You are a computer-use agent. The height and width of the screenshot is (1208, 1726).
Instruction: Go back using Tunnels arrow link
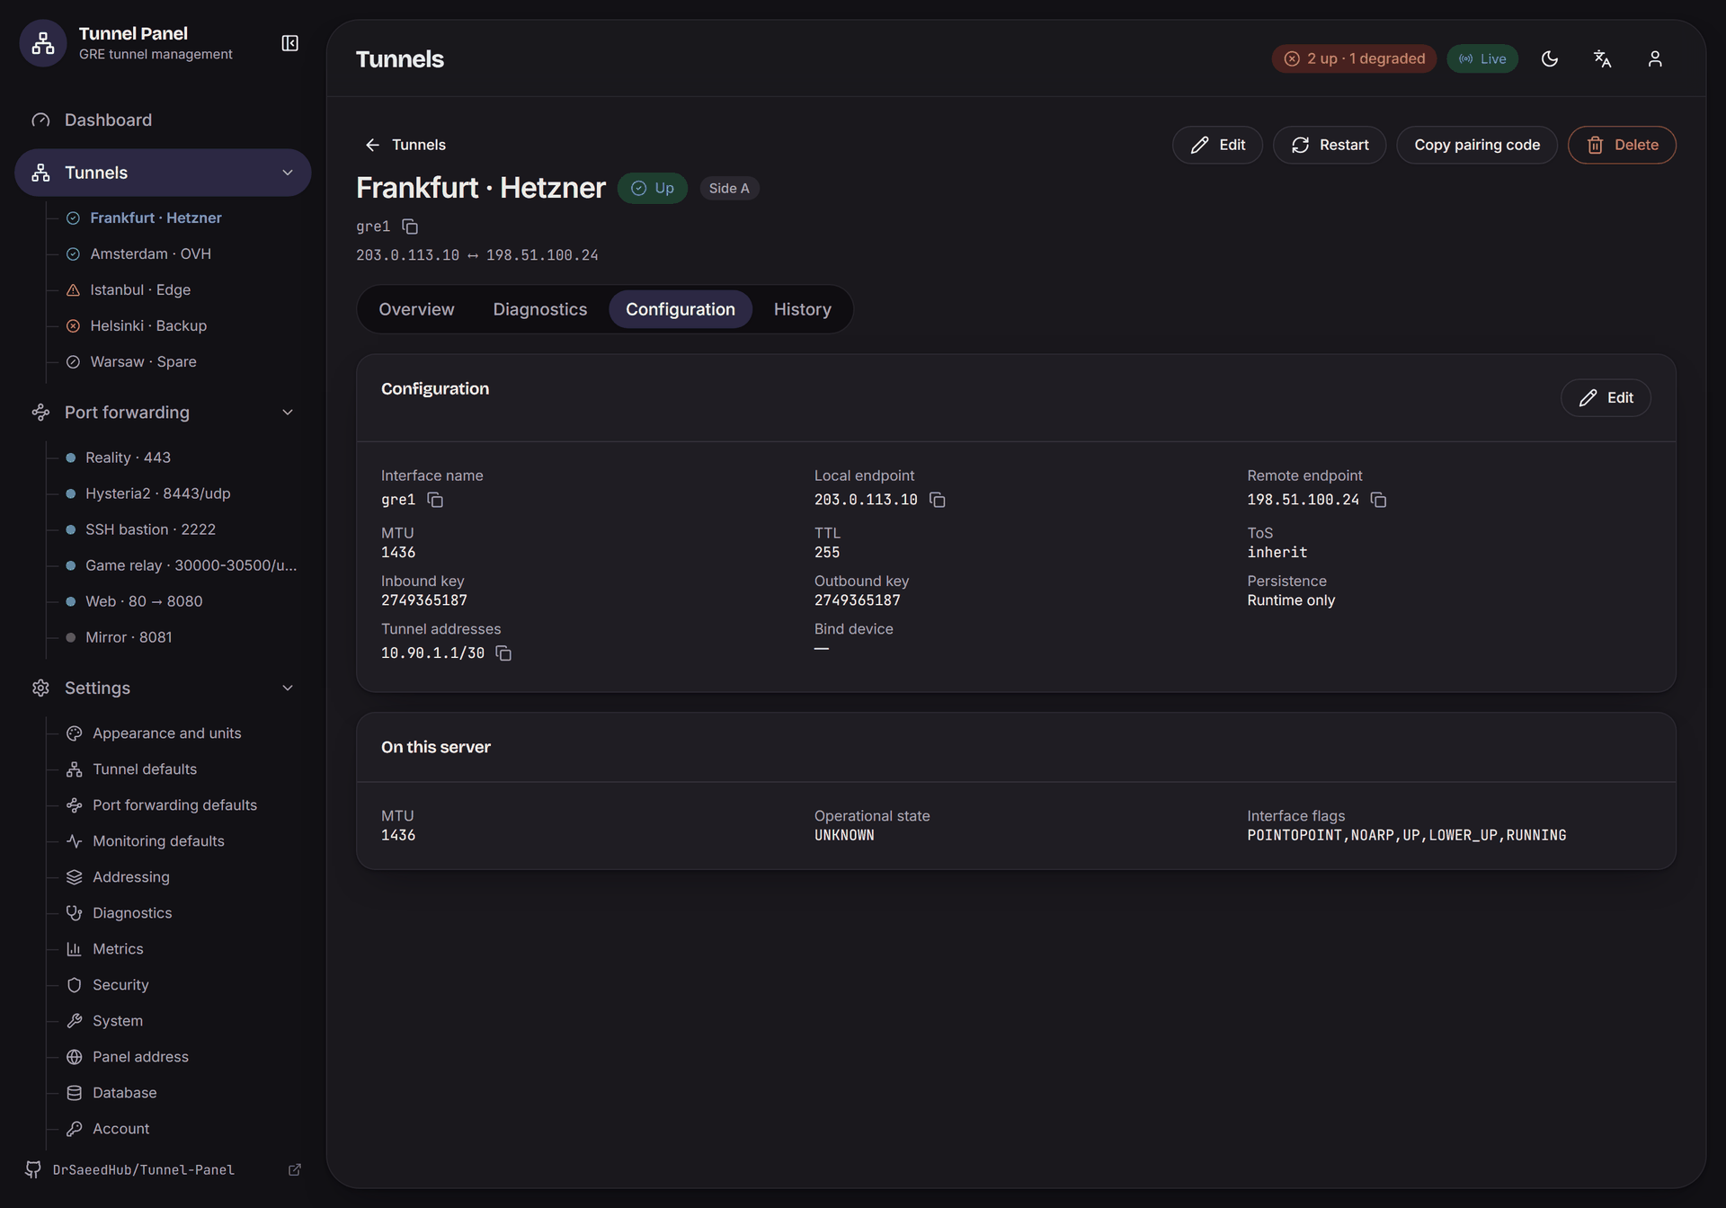tap(405, 145)
